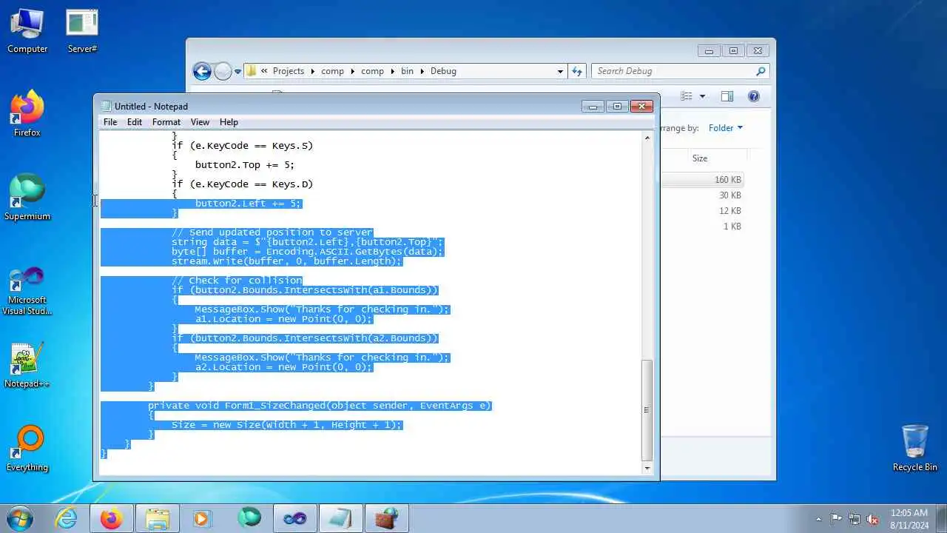Open the Arrange by Folder dropdown

[725, 128]
